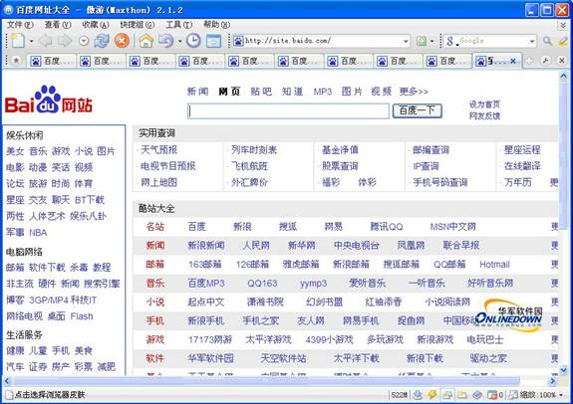Open the 工具(T) menu
This screenshot has height=404, width=573.
178,25
